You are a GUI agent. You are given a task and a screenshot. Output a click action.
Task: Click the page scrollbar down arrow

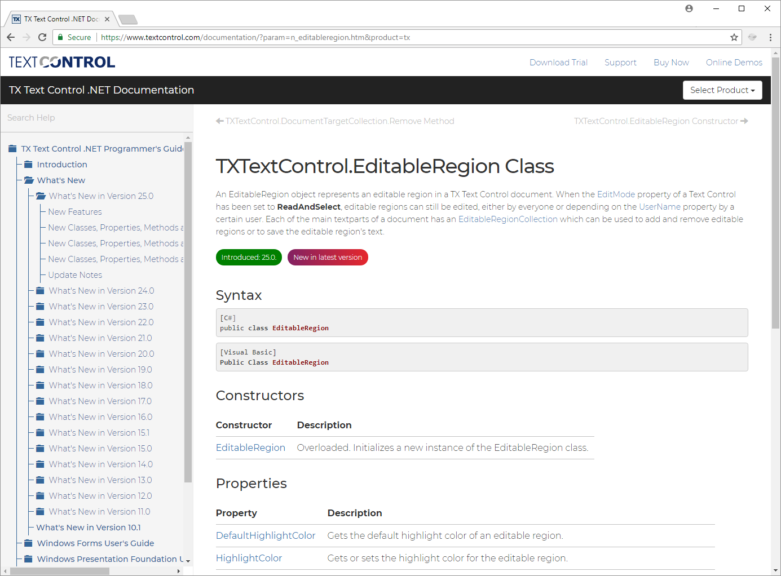coord(775,570)
